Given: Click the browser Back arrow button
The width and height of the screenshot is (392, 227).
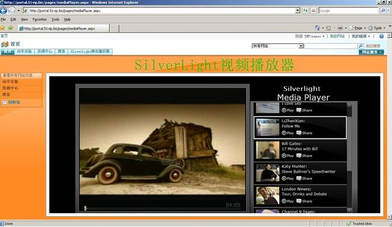Looking at the screenshot, I should (x=4, y=11).
